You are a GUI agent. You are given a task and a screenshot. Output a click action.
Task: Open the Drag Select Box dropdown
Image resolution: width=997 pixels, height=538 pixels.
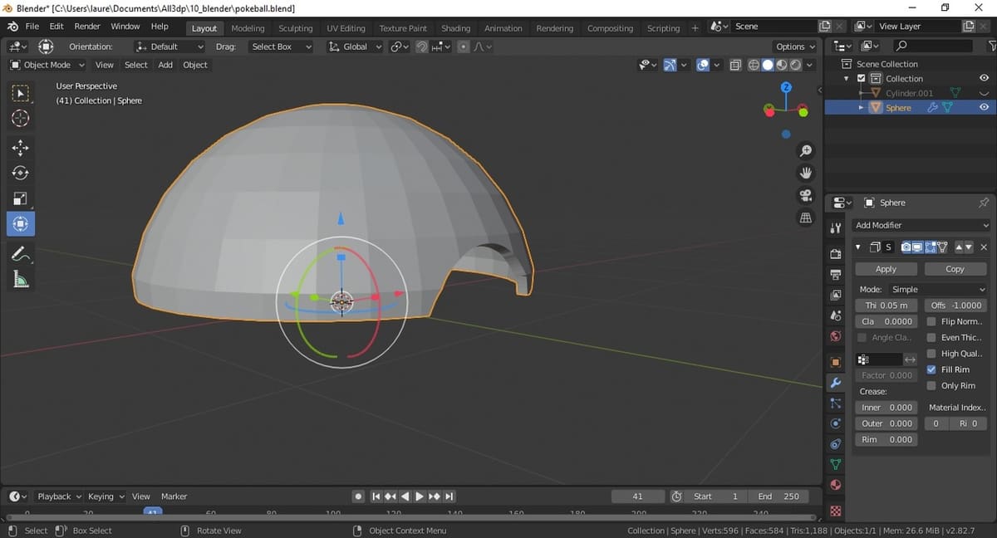pyautogui.click(x=280, y=46)
